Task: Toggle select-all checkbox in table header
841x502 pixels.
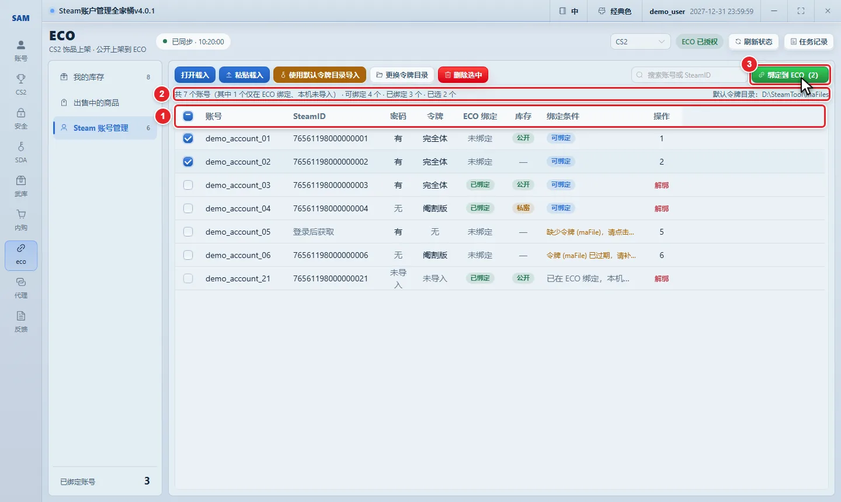Action: 188,116
